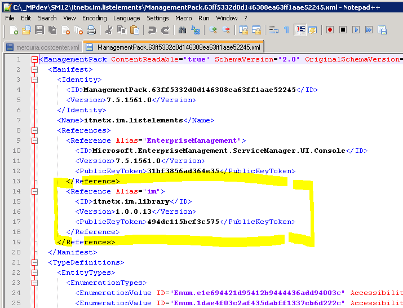This screenshot has width=403, height=308.
Task: Click the Cut scissors toolbar icon
Action: tap(107, 30)
